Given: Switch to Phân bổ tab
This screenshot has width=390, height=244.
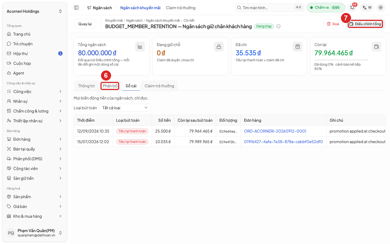Looking at the screenshot, I should point(110,86).
